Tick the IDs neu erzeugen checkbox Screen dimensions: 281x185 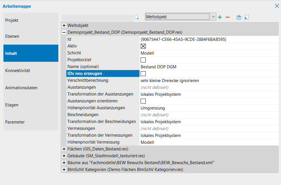143,74
